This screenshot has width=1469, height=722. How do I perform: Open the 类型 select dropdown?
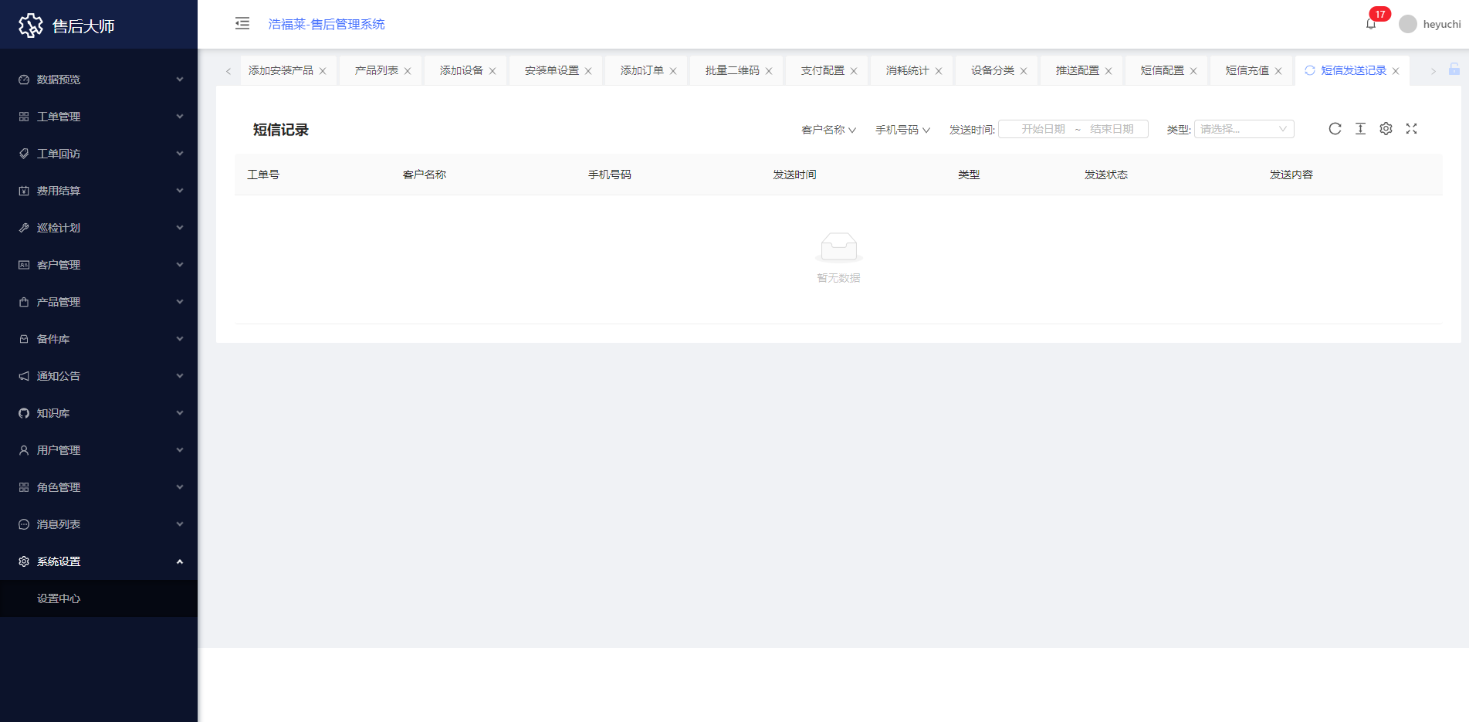tap(1244, 129)
